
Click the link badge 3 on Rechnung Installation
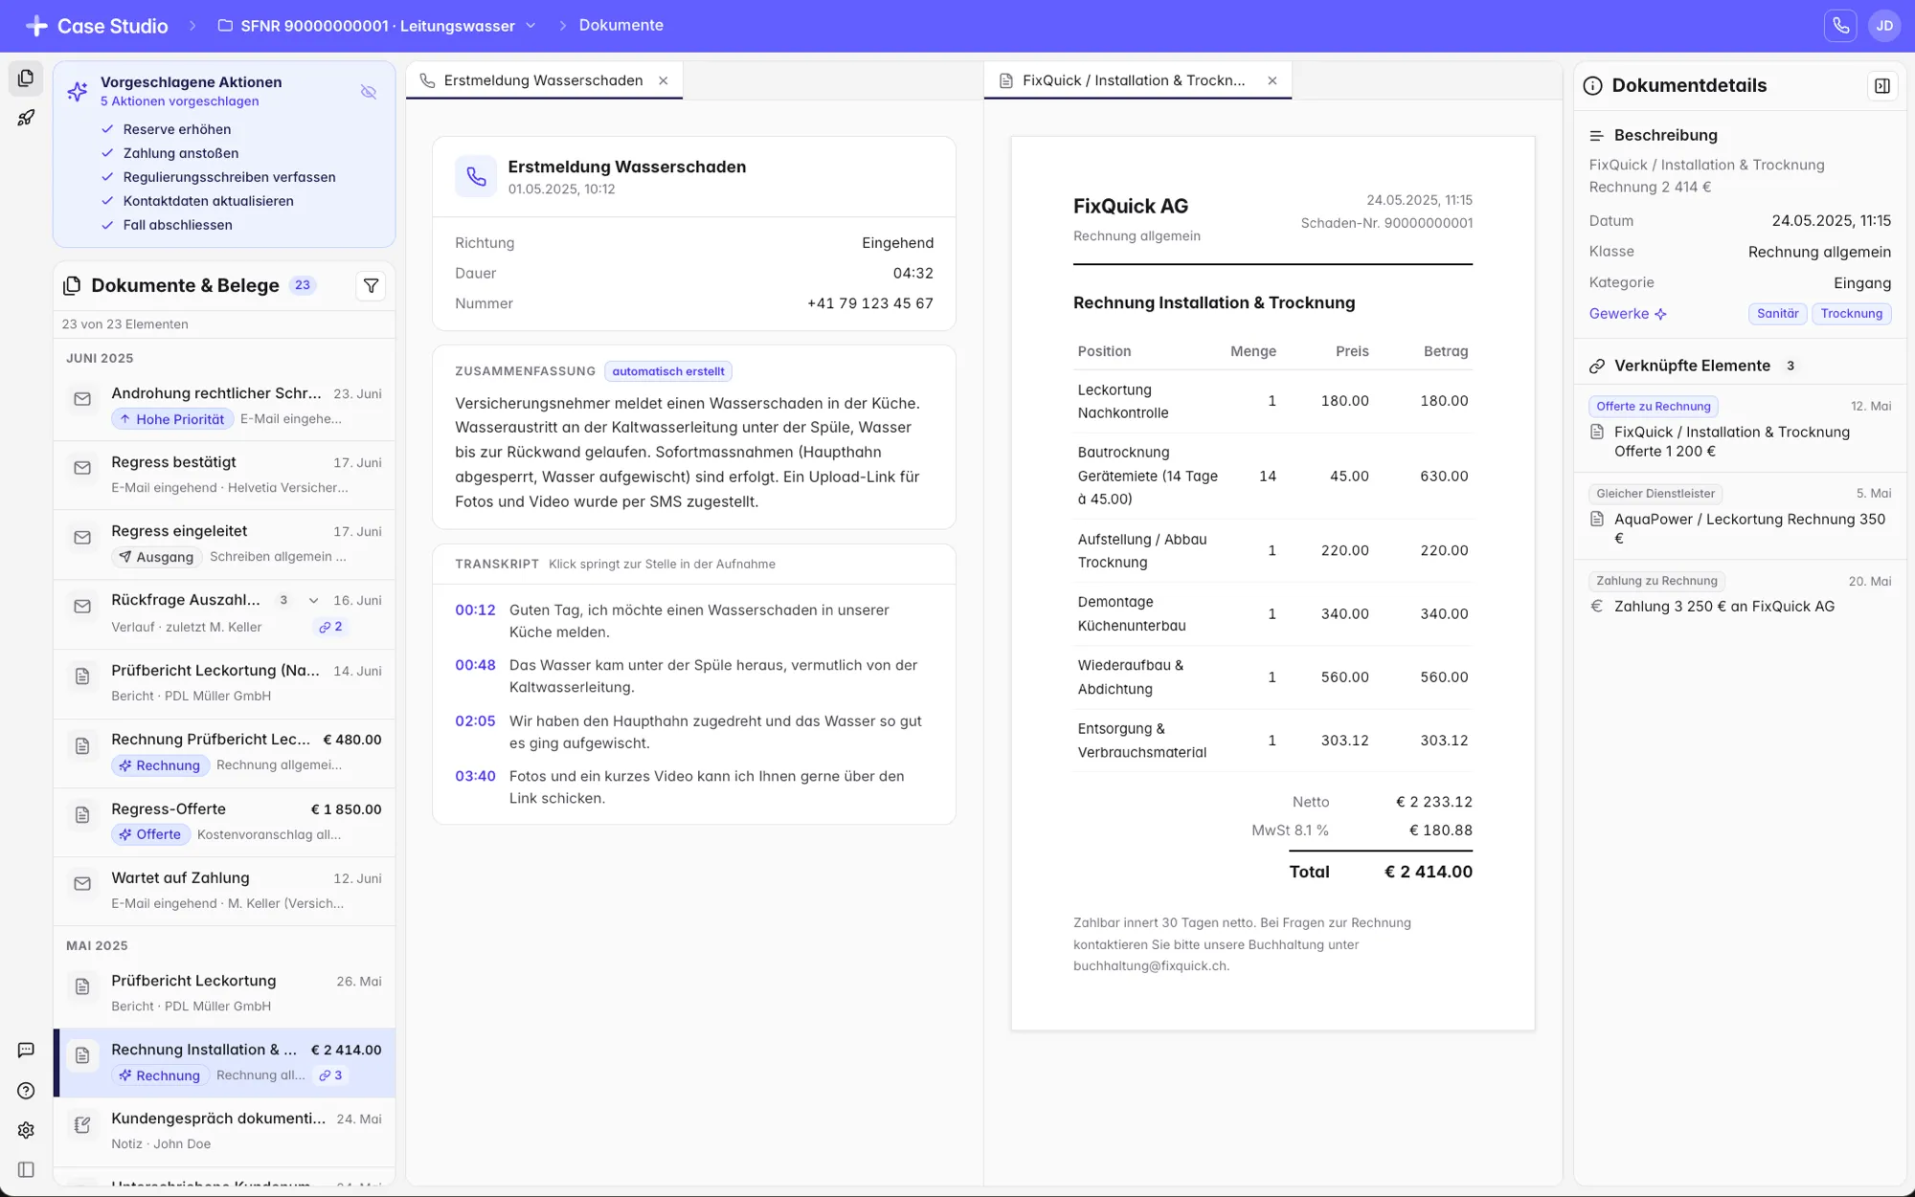(x=330, y=1075)
